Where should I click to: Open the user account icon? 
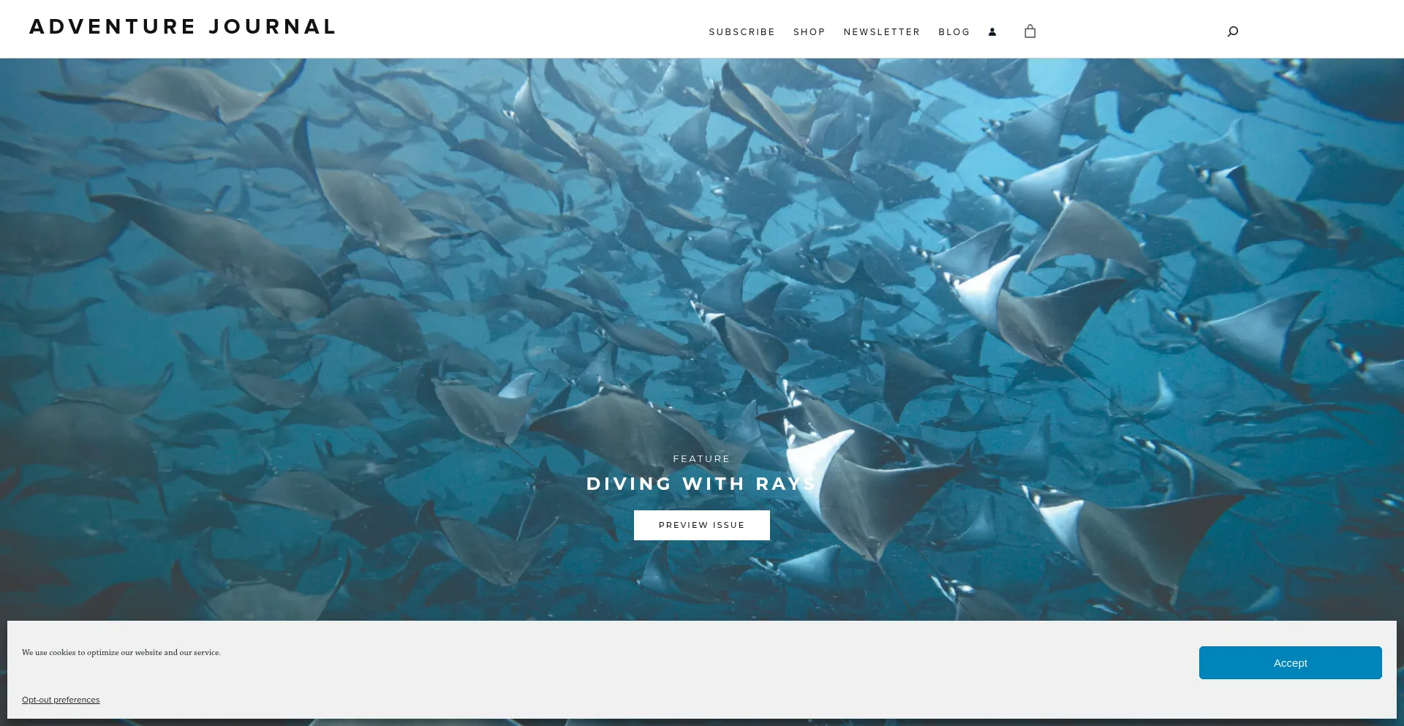992,32
